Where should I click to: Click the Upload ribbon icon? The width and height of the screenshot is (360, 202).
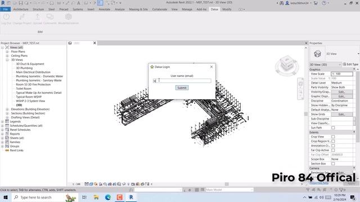pyautogui.click(x=38, y=17)
